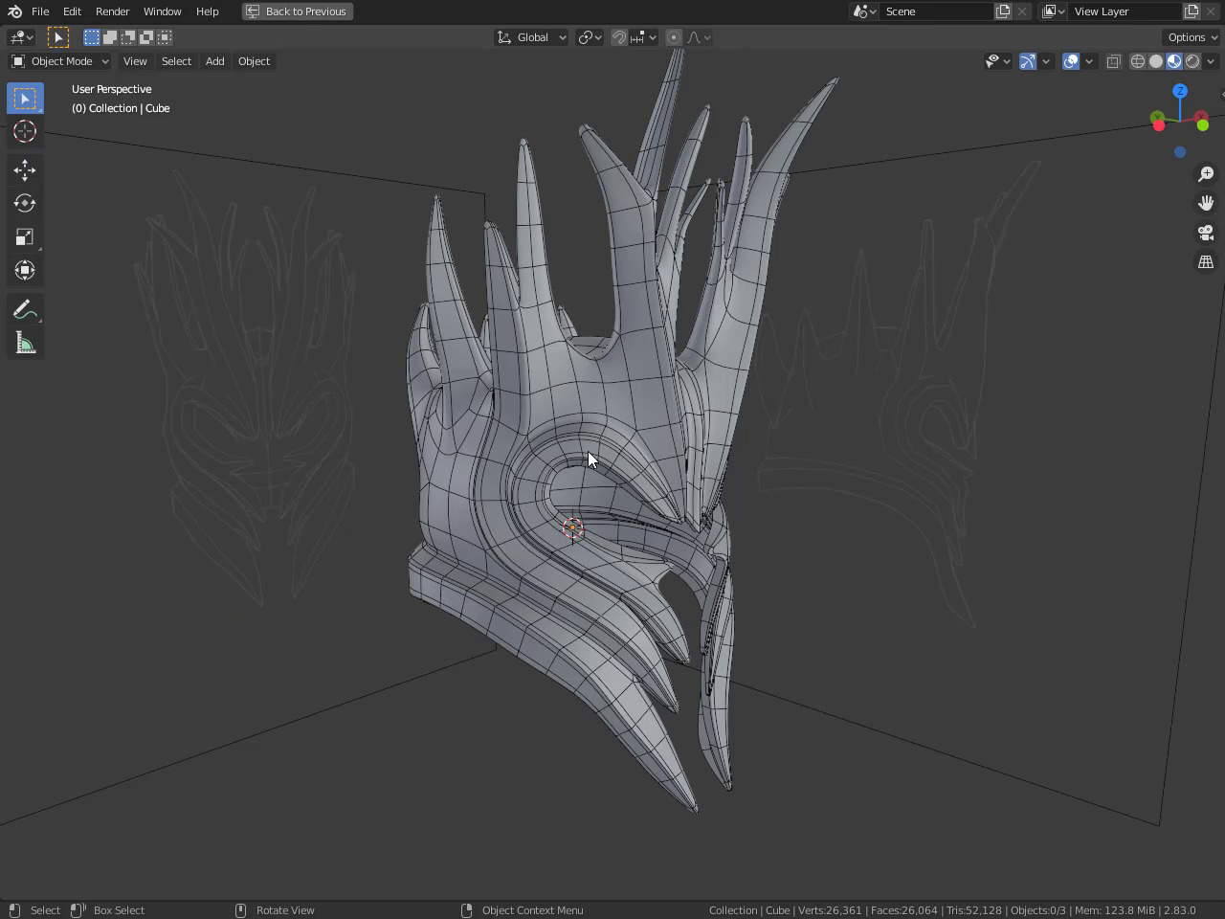Choose the Scale tool
Screen dimensions: 1225x919
tap(25, 236)
